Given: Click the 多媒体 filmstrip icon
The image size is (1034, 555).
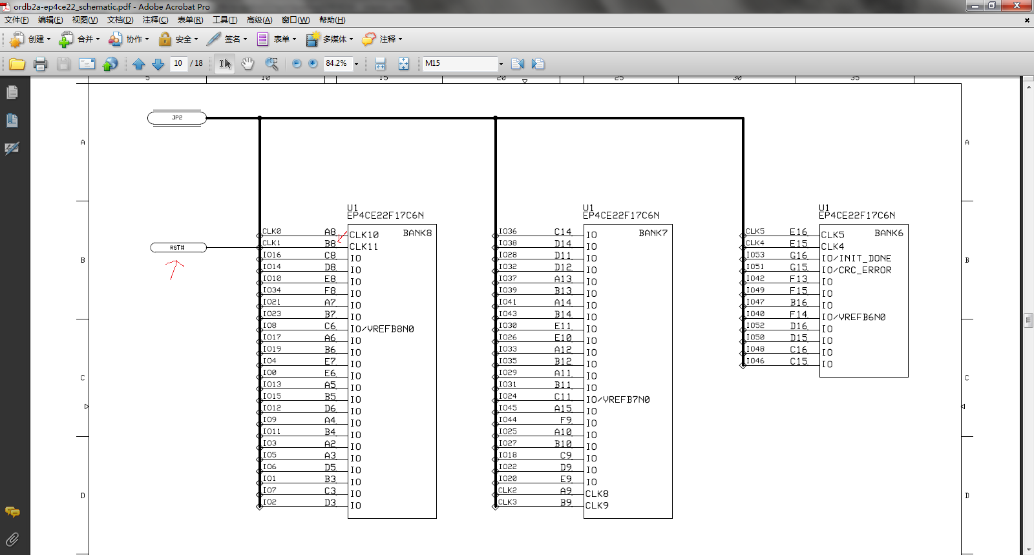Looking at the screenshot, I should [x=312, y=39].
